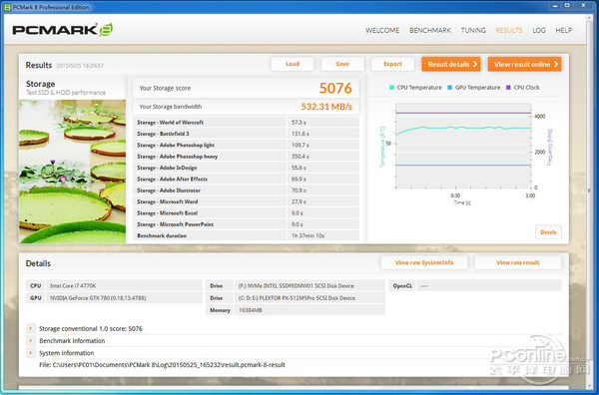The height and width of the screenshot is (395, 599).
Task: Click the PCMark 8 logo
Action: [62, 30]
